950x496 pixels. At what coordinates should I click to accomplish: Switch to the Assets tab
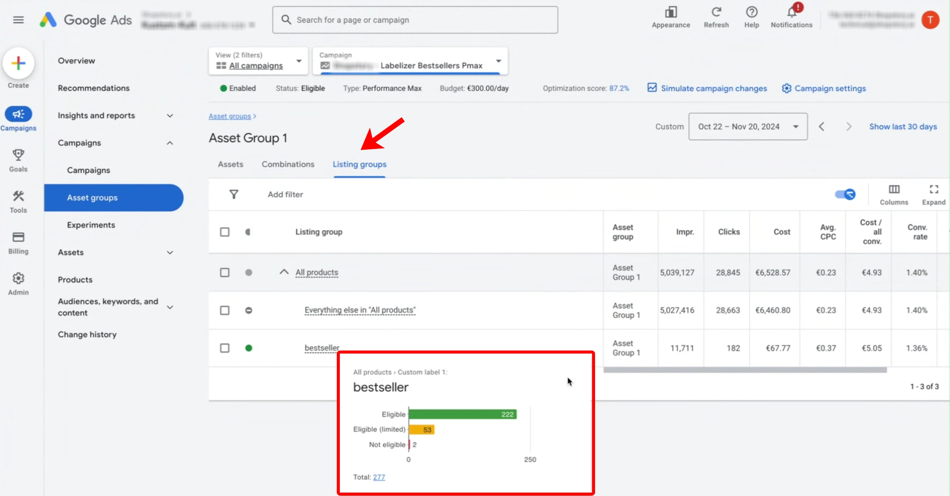(230, 164)
